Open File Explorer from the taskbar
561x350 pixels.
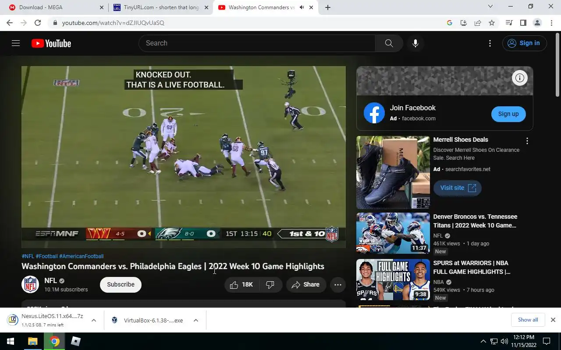33,341
